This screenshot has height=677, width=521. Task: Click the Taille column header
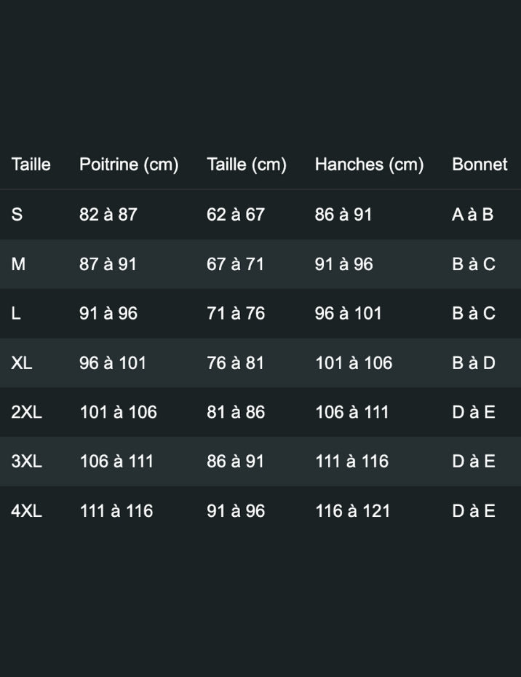pos(31,165)
